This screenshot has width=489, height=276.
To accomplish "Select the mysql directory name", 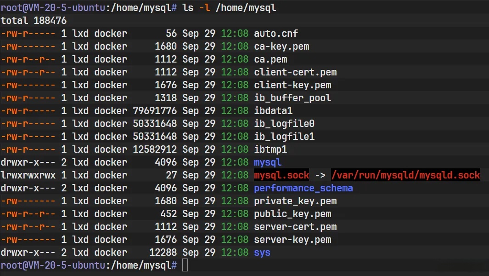I will (x=265, y=162).
